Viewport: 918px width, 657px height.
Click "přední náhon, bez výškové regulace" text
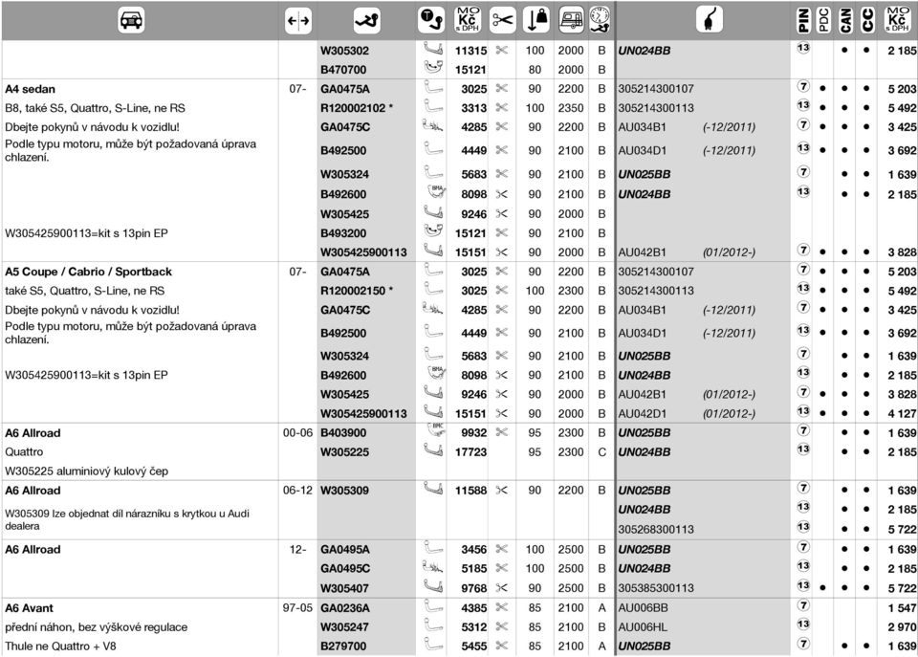pyautogui.click(x=96, y=627)
